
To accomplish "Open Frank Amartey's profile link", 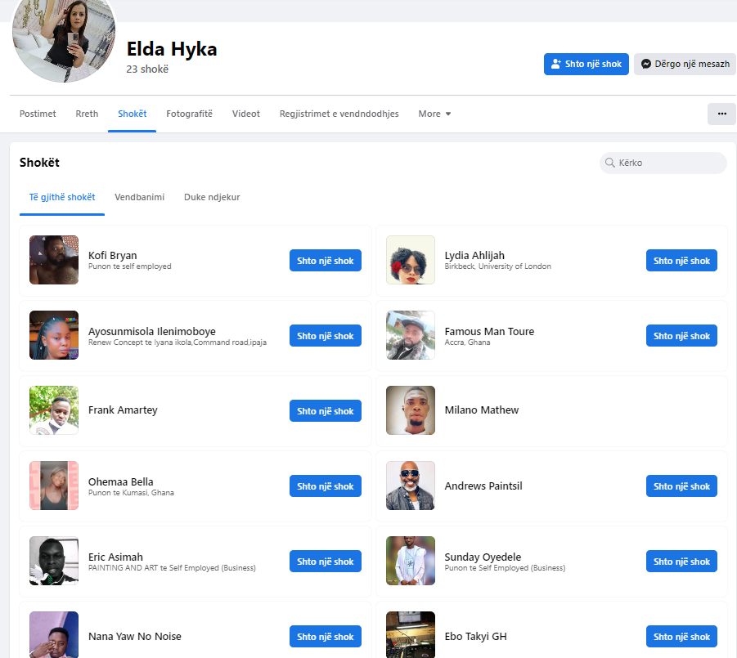I will point(123,410).
